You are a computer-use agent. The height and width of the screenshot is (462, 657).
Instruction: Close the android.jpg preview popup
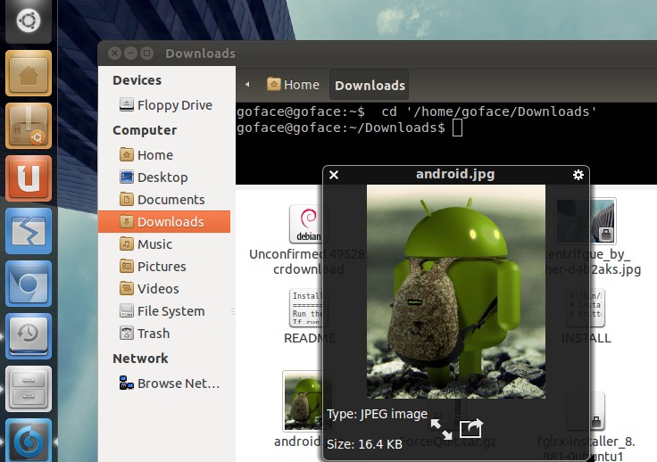pos(334,175)
